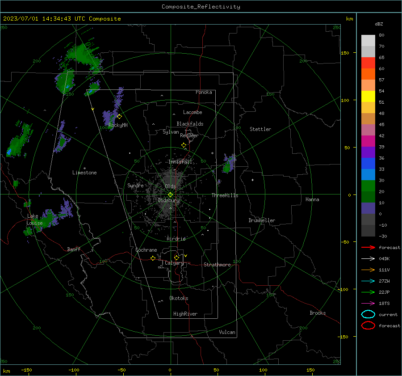This screenshot has width=402, height=376.
Task: Click the asterisk marker above Limestone label
Action: point(84,169)
